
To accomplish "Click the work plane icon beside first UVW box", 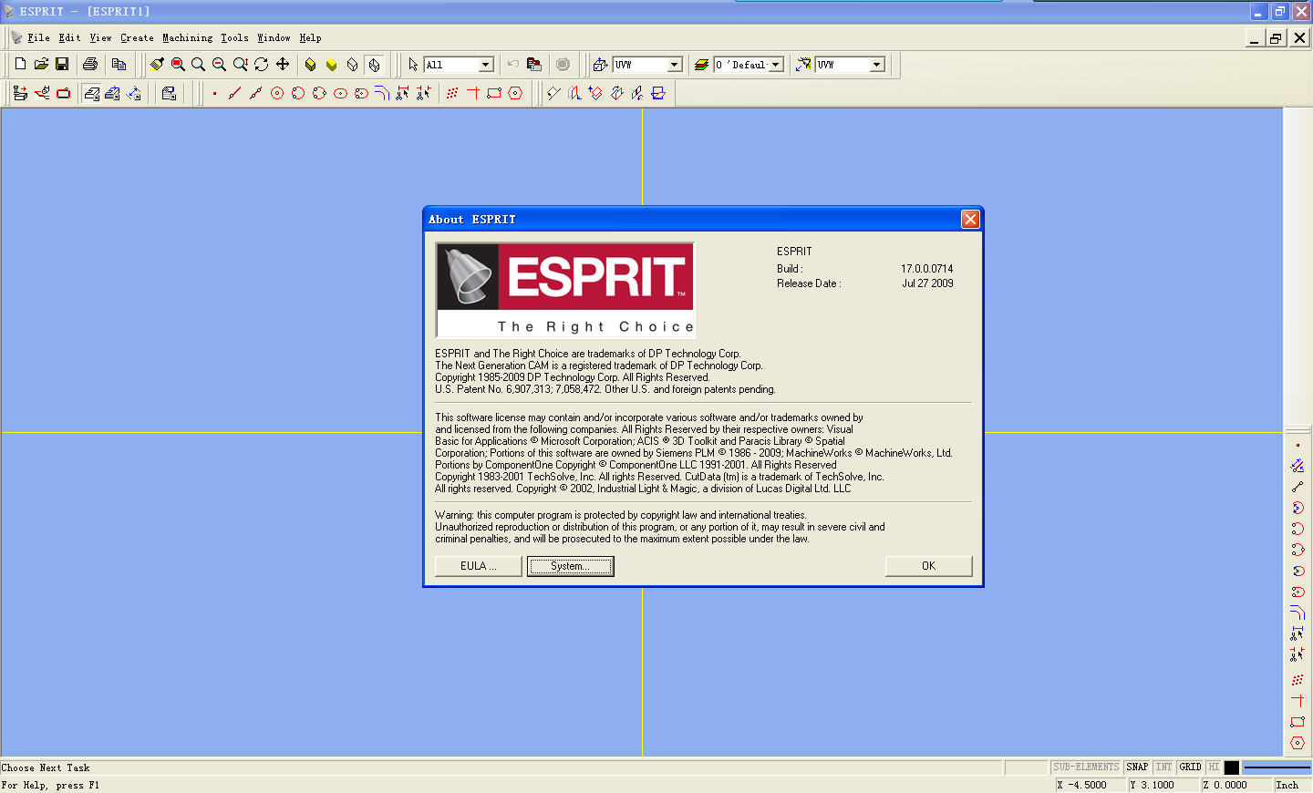I will click(600, 65).
